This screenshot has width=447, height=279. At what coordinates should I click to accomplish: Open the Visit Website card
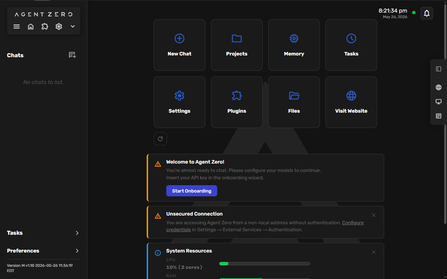pyautogui.click(x=351, y=102)
